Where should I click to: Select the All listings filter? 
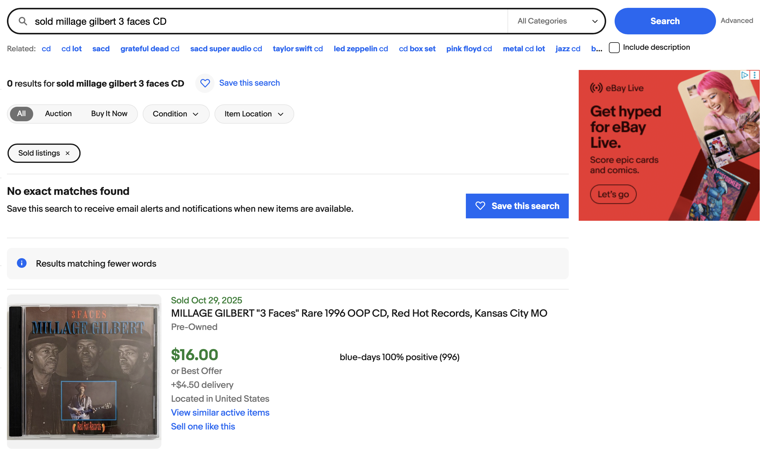(21, 114)
